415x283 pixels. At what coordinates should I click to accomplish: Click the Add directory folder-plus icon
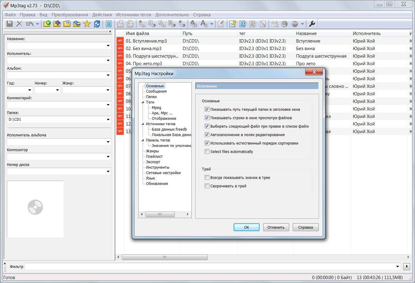(57, 24)
